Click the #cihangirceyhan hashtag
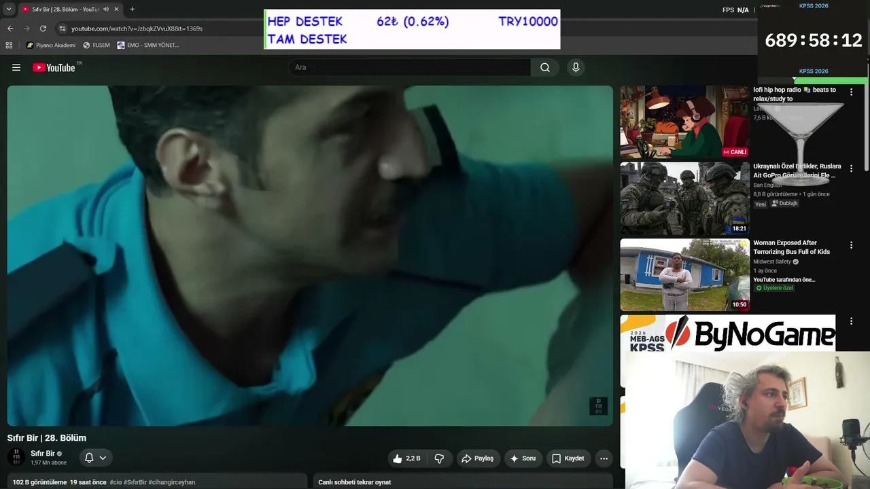This screenshot has height=489, width=870. coord(172,482)
